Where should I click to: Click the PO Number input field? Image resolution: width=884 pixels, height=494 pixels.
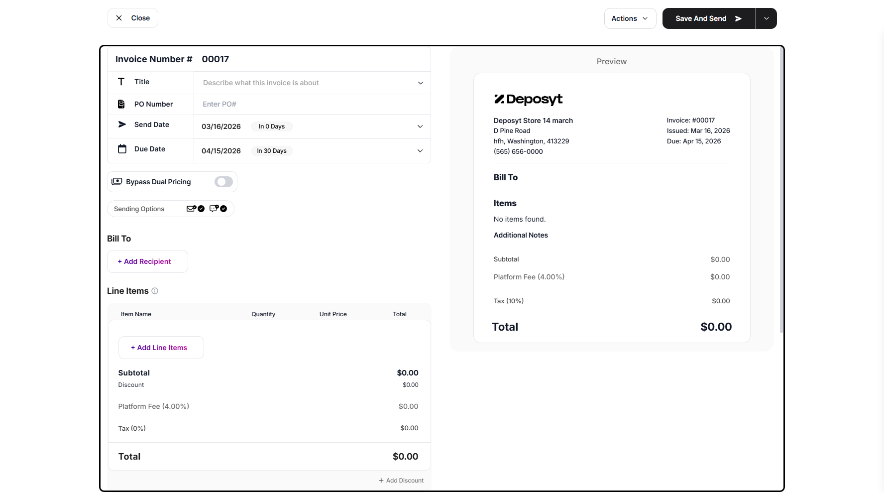(x=312, y=104)
